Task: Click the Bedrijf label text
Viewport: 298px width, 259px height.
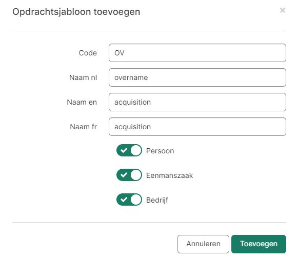Action: pos(157,200)
